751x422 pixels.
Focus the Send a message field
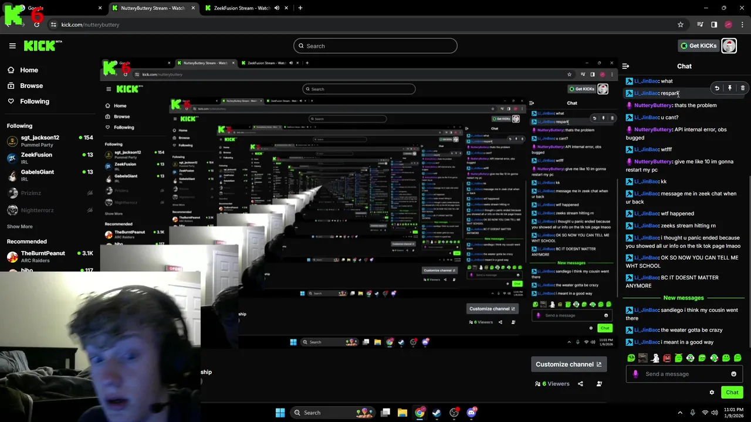tap(684, 374)
